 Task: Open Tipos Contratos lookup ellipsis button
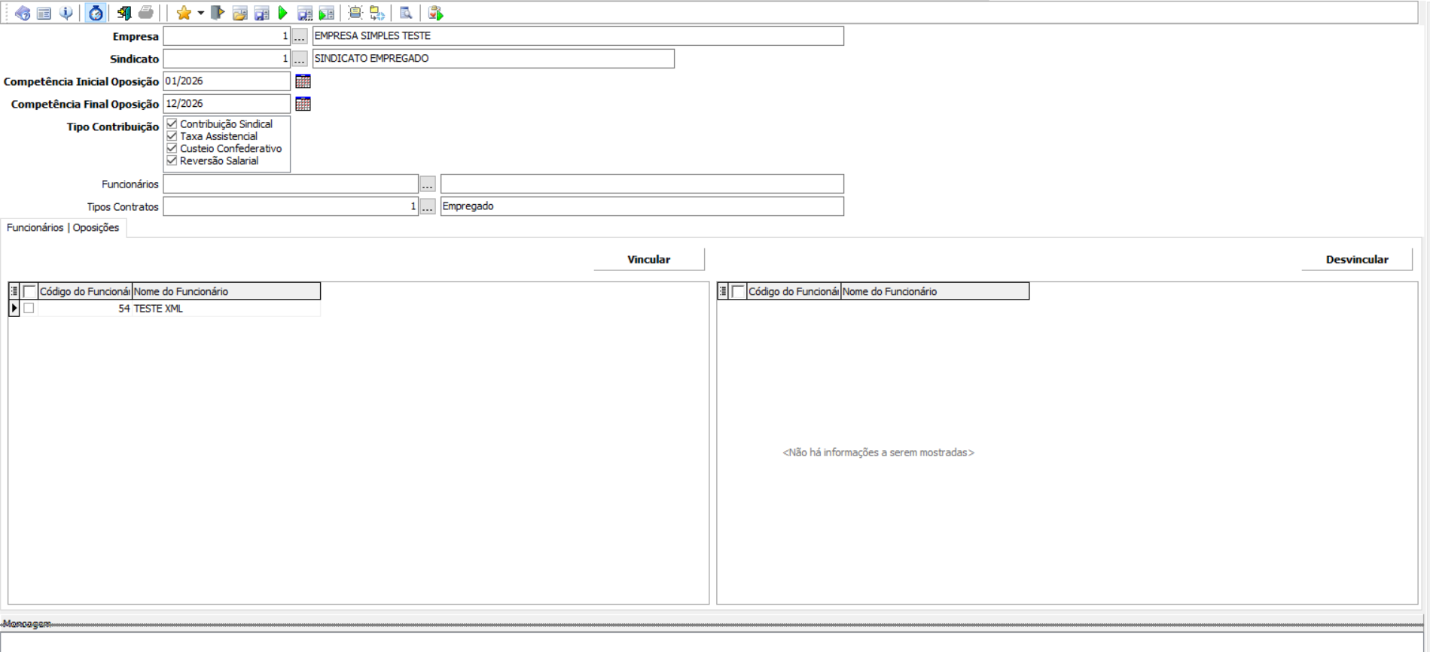pyautogui.click(x=427, y=207)
